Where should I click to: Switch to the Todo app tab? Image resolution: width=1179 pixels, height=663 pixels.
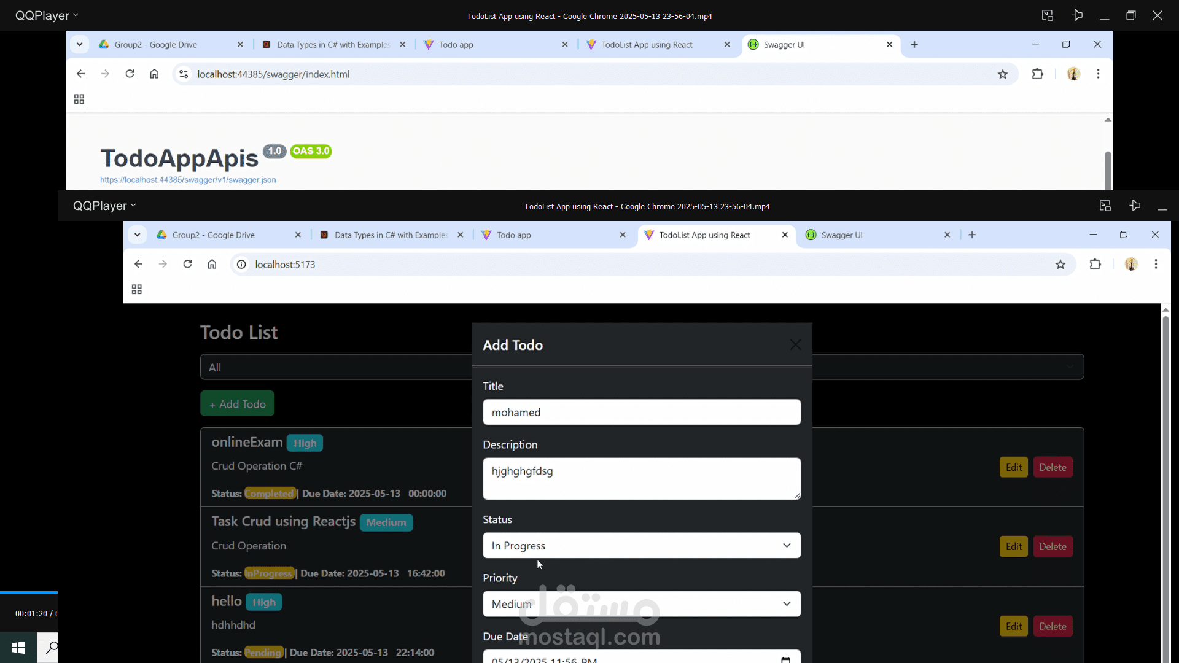pos(514,235)
